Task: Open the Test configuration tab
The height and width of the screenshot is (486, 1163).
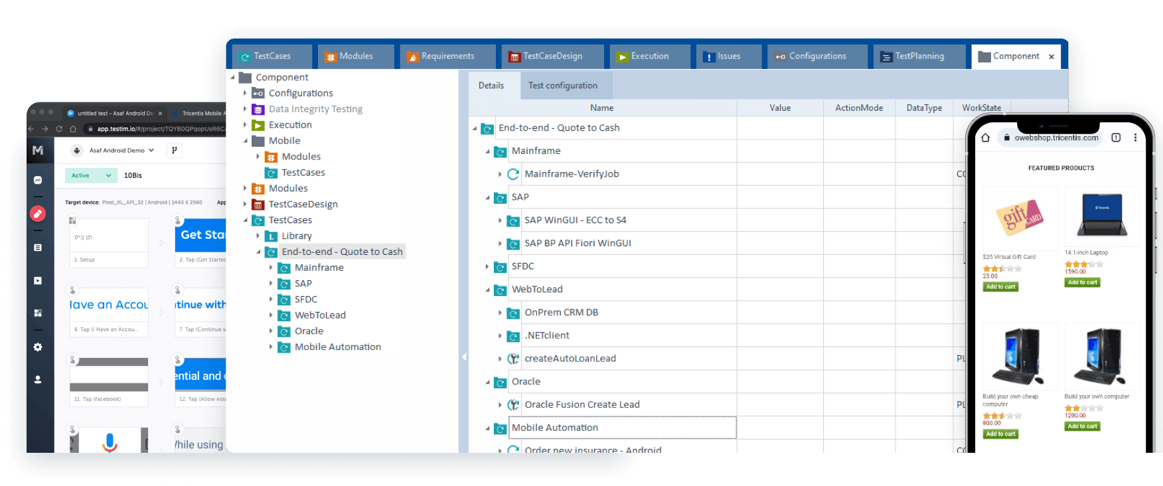Action: 562,86
